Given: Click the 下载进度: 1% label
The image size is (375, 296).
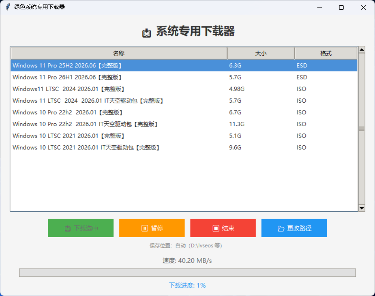Looking at the screenshot, I should pos(187,286).
